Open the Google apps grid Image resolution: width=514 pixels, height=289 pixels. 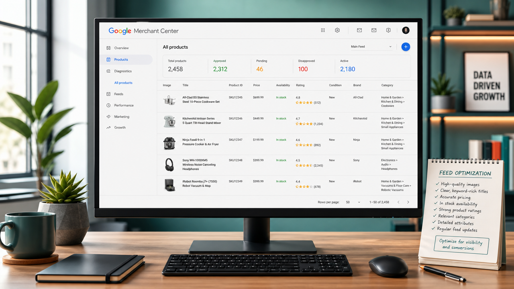coord(323,30)
